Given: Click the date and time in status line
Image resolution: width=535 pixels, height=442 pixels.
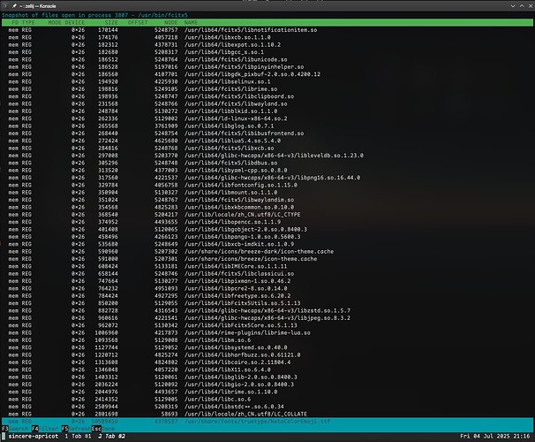Looking at the screenshot, I should pyautogui.click(x=494, y=436).
